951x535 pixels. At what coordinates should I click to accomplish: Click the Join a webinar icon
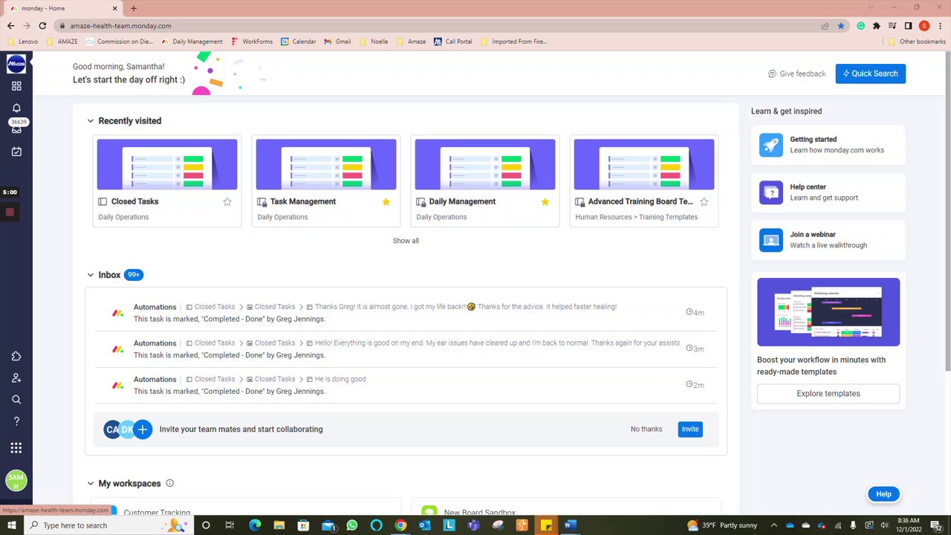[x=771, y=240]
